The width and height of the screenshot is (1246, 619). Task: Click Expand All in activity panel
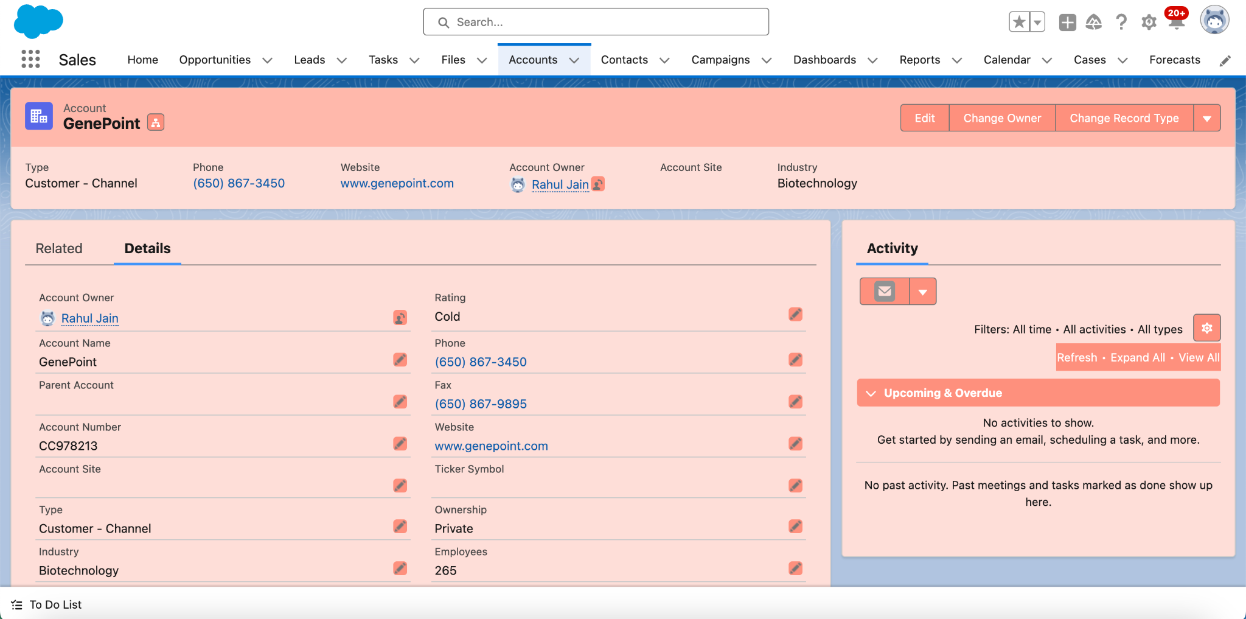tap(1138, 358)
